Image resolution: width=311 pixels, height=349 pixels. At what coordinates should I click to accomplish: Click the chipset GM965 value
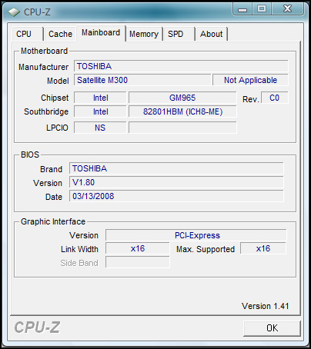182,98
